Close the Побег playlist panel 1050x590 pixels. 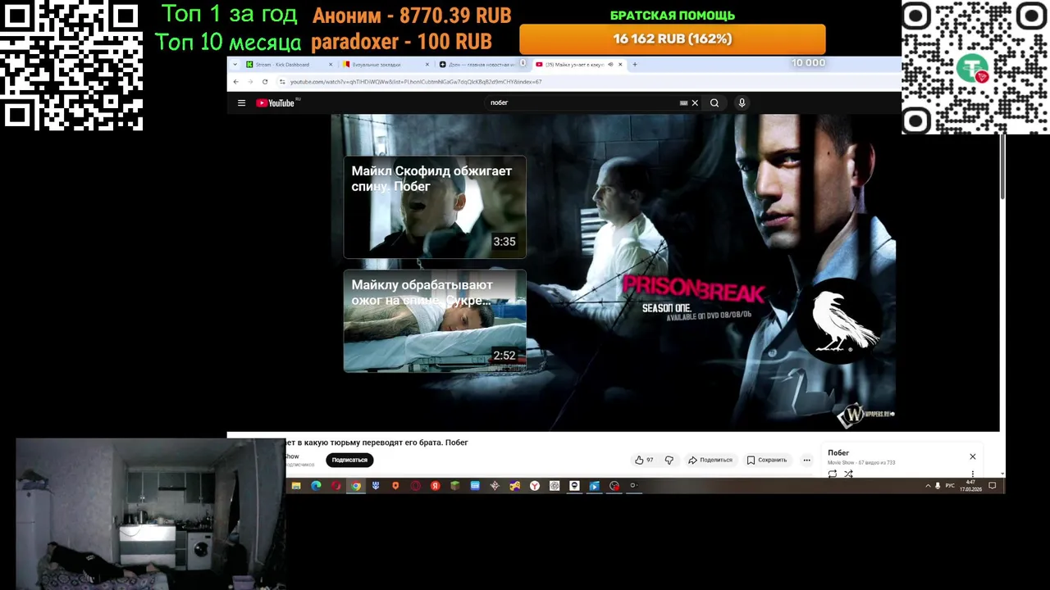[973, 456]
